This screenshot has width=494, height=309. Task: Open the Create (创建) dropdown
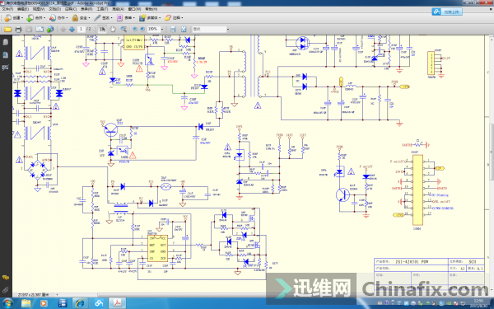click(14, 18)
